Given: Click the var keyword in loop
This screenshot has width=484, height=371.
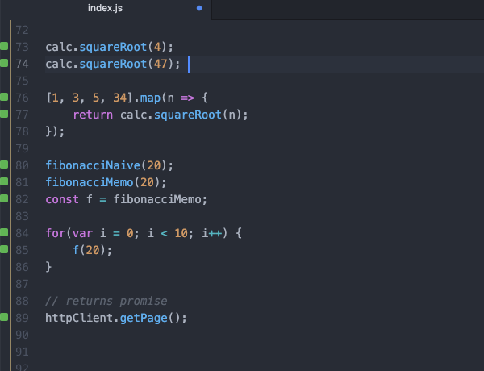Looking at the screenshot, I should 82,233.
